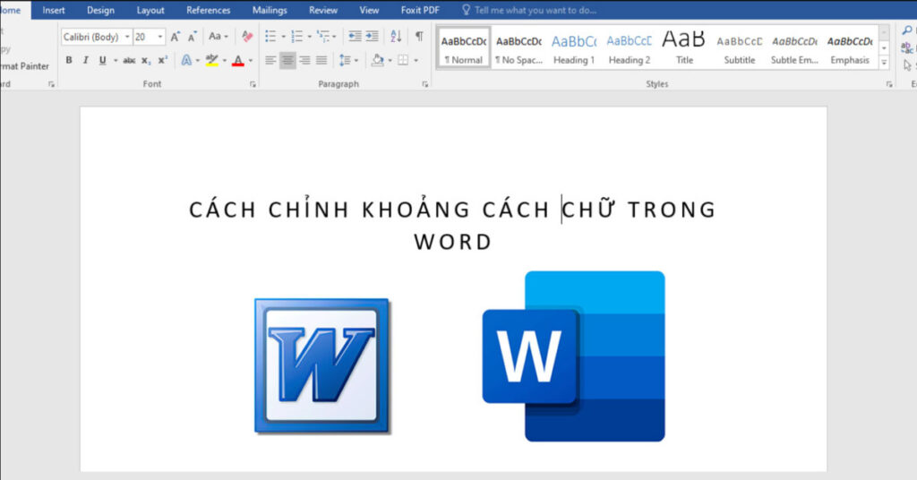
Task: Apply the Normal style
Action: tap(464, 48)
